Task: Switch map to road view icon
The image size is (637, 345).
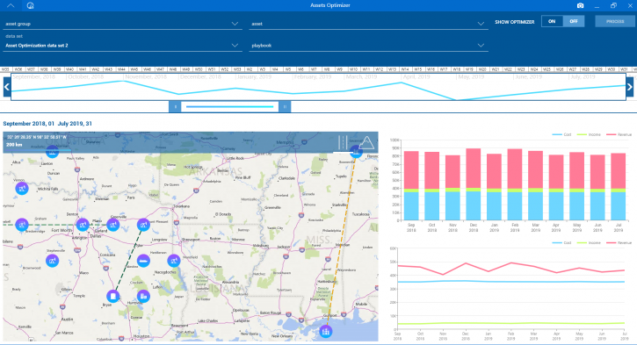Action: 343,142
